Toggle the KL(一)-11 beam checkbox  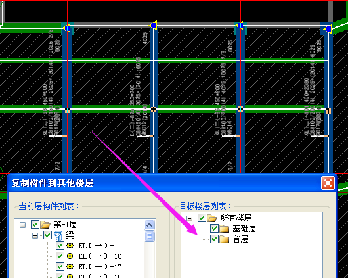(60, 246)
